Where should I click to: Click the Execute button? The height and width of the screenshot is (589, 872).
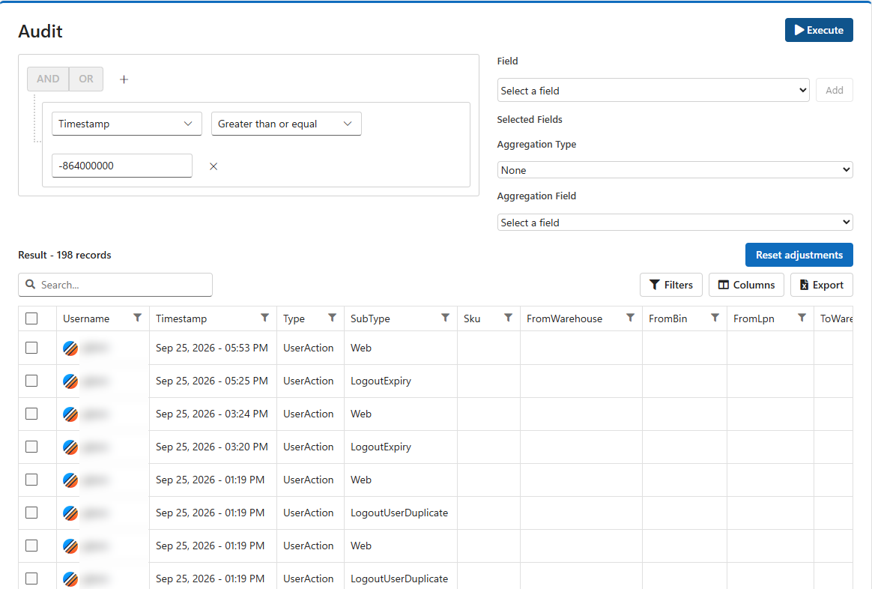pos(819,30)
